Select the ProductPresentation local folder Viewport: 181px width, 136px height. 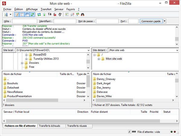tap(19, 96)
